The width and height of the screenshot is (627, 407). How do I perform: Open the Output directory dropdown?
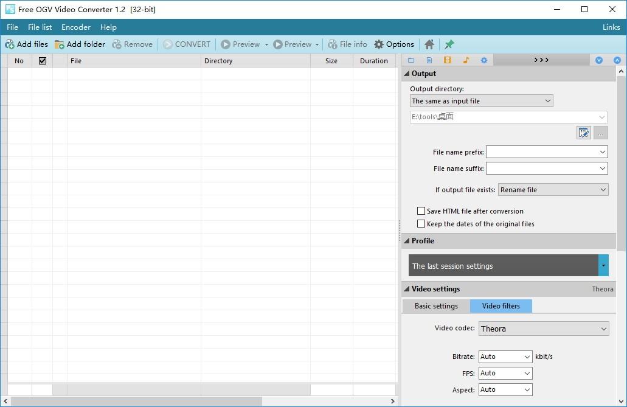pyautogui.click(x=482, y=101)
